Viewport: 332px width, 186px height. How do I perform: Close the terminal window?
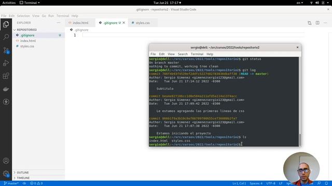tap(297, 48)
